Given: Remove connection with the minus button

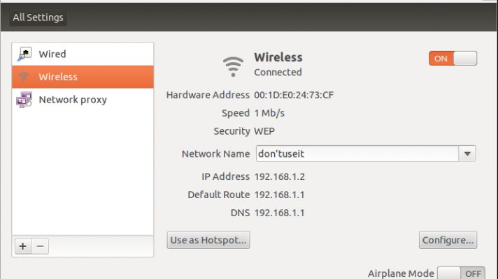Looking at the screenshot, I should (40, 246).
